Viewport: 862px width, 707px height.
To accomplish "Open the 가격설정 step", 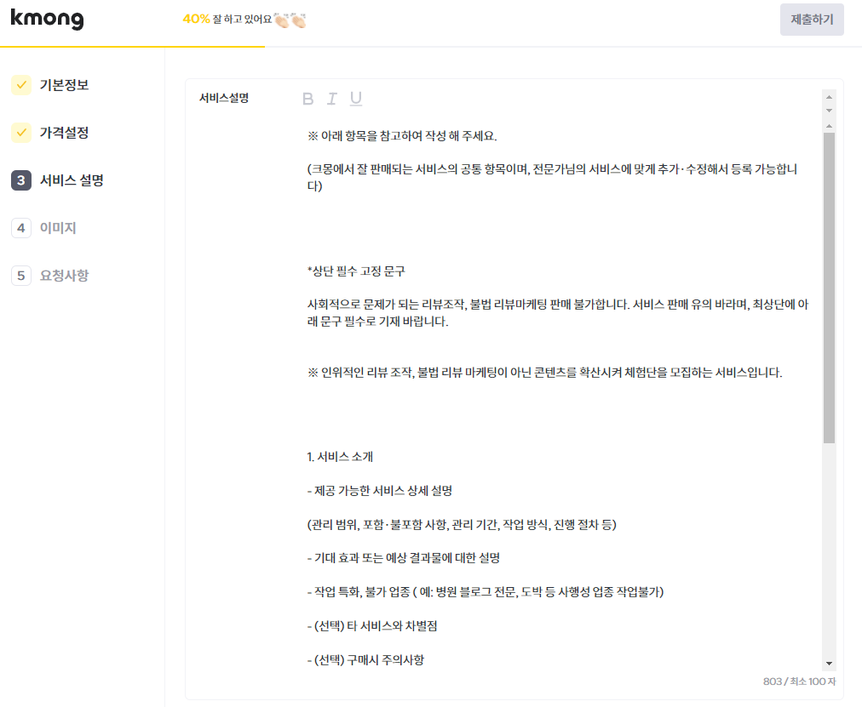I will tap(65, 132).
